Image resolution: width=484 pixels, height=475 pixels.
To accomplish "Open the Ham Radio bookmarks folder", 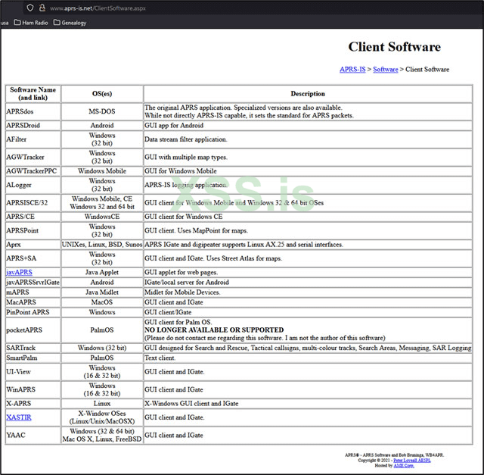I will point(32,23).
